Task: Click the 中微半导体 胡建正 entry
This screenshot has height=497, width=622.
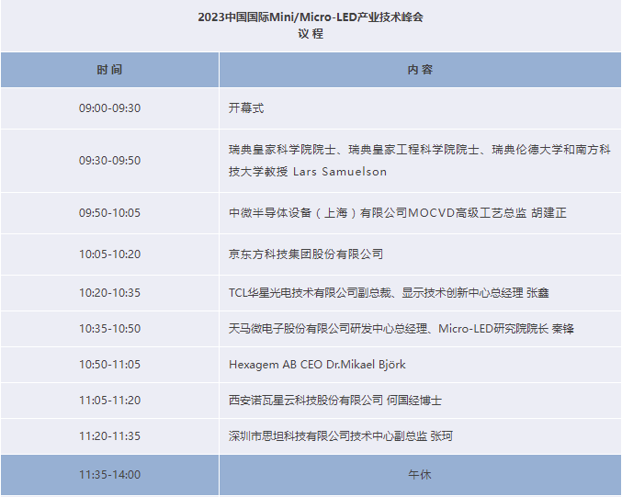Action: (397, 213)
